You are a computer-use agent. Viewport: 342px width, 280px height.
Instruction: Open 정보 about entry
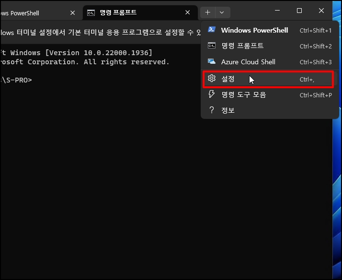coord(270,110)
